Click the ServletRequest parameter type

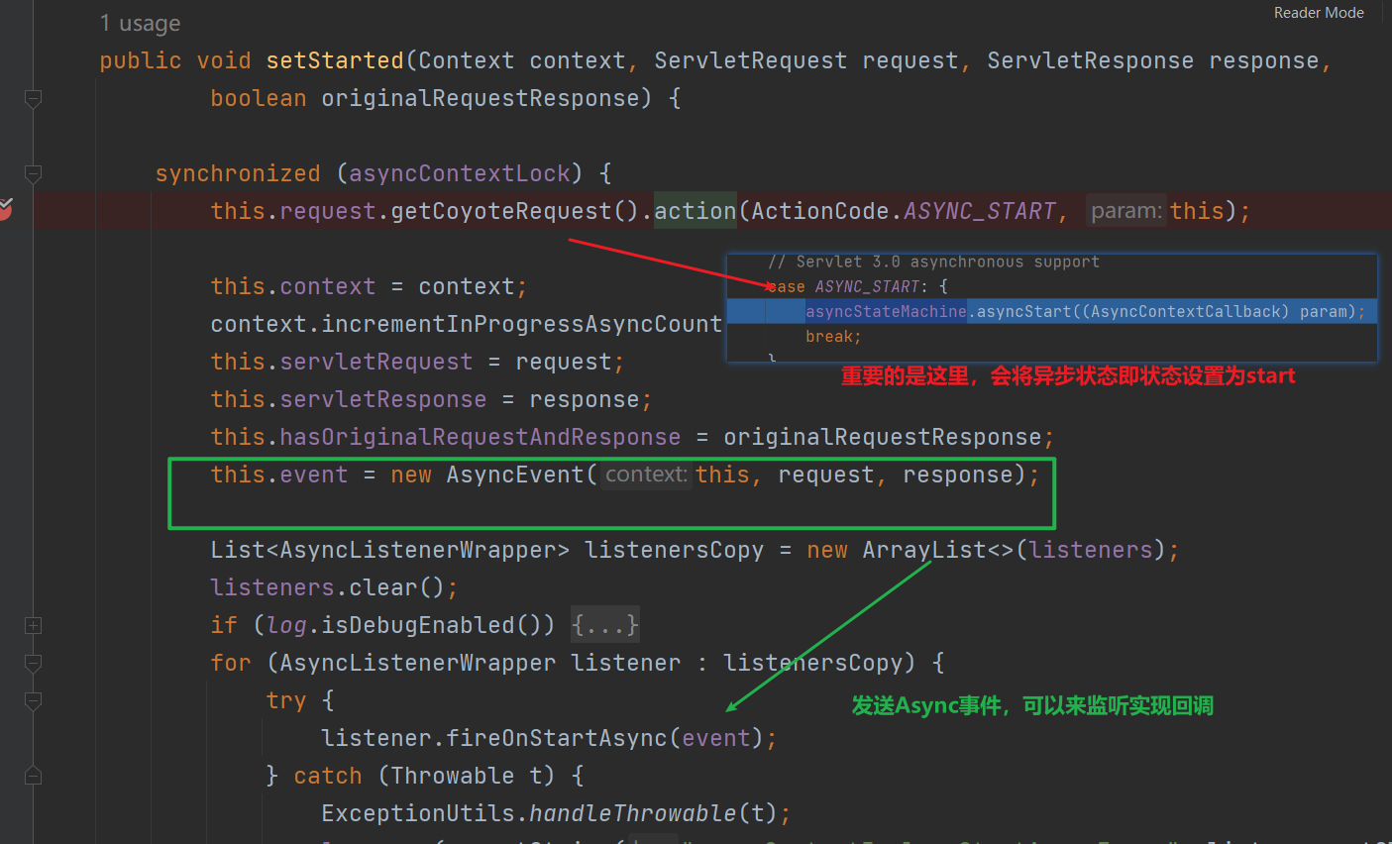click(751, 60)
